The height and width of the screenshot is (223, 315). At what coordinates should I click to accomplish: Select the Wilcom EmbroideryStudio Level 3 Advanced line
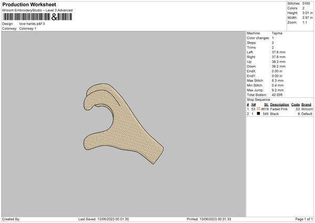coord(37,11)
